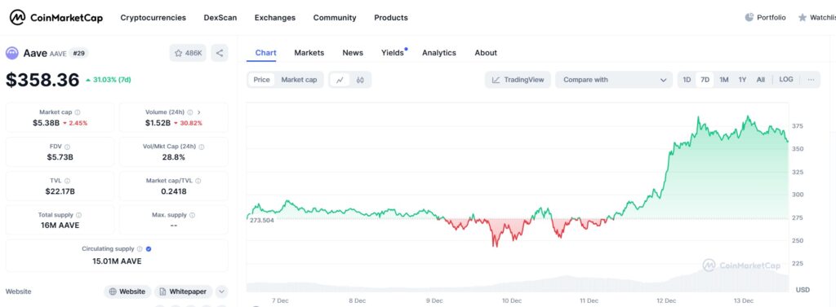
Task: Expand Volume (24h) arrow
Action: coord(199,112)
